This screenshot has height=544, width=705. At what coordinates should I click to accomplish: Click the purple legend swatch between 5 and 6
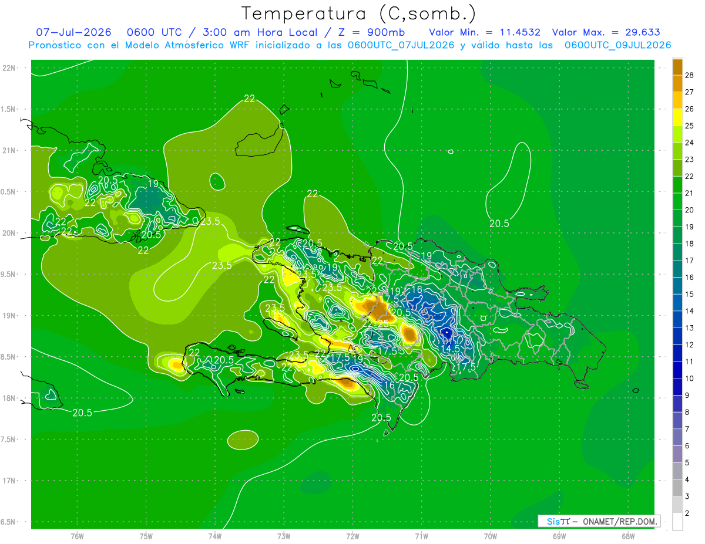coord(677,454)
